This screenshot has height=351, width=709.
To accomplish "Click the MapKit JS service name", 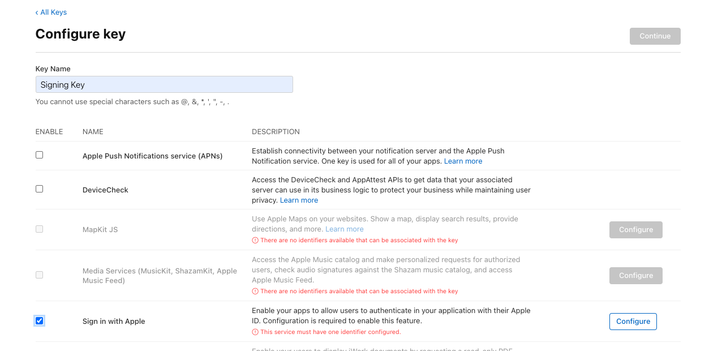I will [100, 230].
